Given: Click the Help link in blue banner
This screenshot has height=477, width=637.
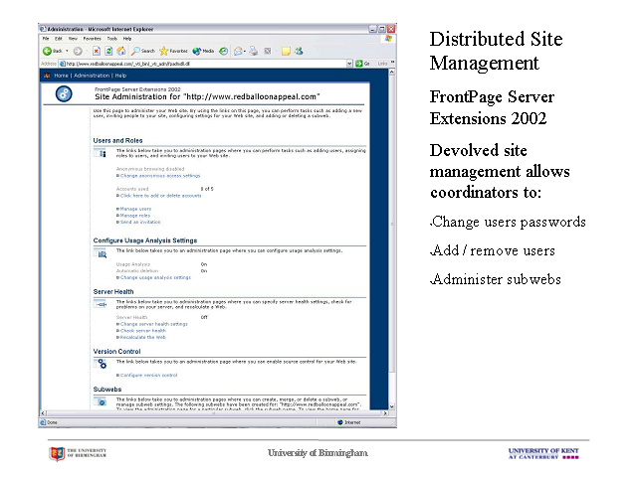Looking at the screenshot, I should coord(120,76).
